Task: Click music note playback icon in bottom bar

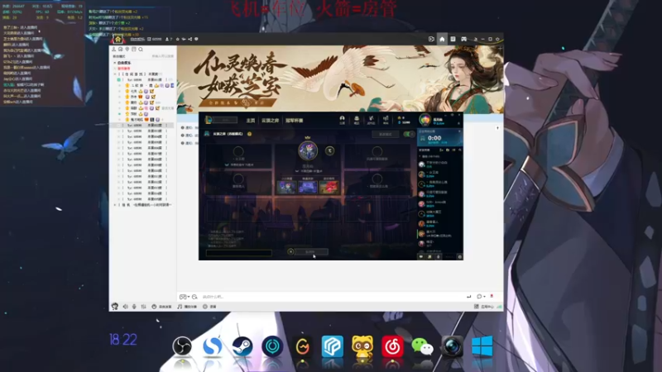Action: coord(180,307)
